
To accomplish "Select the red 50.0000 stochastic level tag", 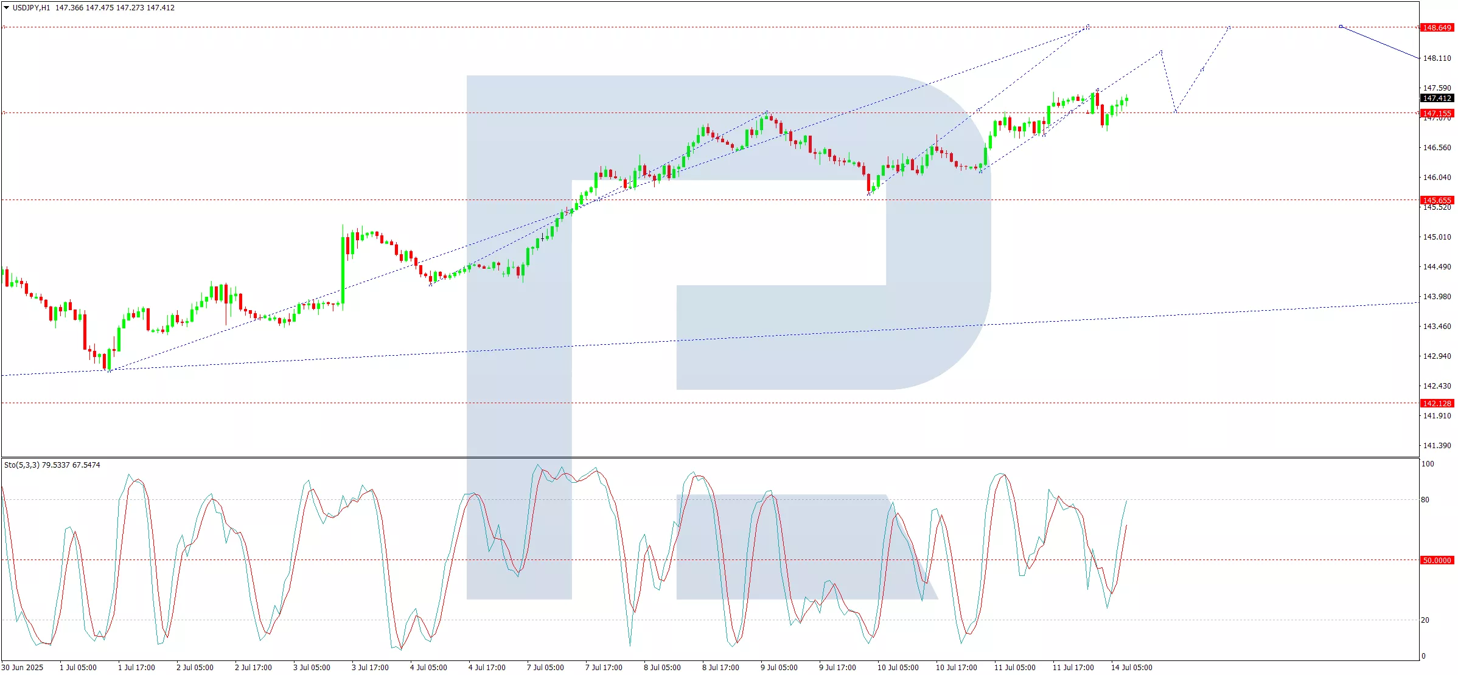I will [x=1437, y=560].
